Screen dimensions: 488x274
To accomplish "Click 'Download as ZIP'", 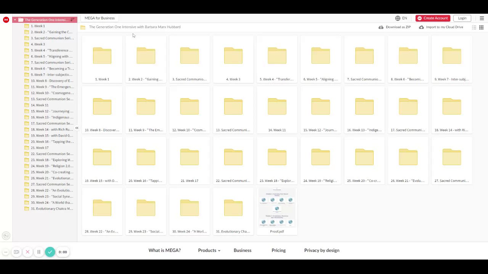I will point(395,27).
